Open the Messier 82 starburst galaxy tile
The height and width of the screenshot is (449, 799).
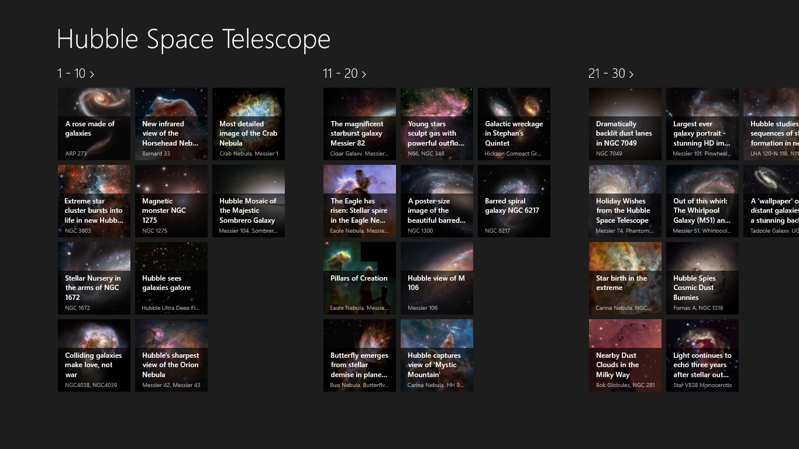(359, 124)
